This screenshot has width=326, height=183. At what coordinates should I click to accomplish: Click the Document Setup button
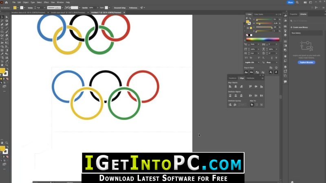120,8
